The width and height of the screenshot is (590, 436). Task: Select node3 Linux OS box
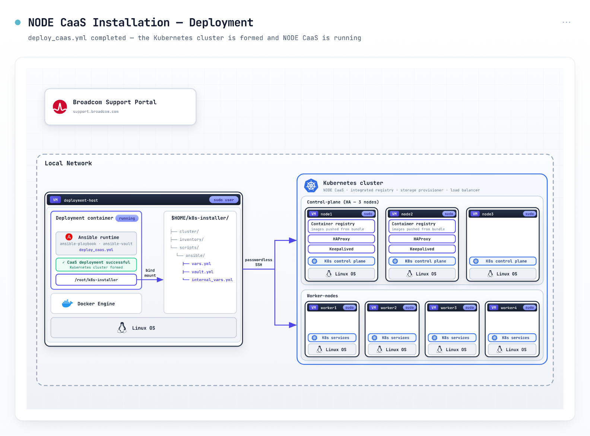[x=502, y=274]
